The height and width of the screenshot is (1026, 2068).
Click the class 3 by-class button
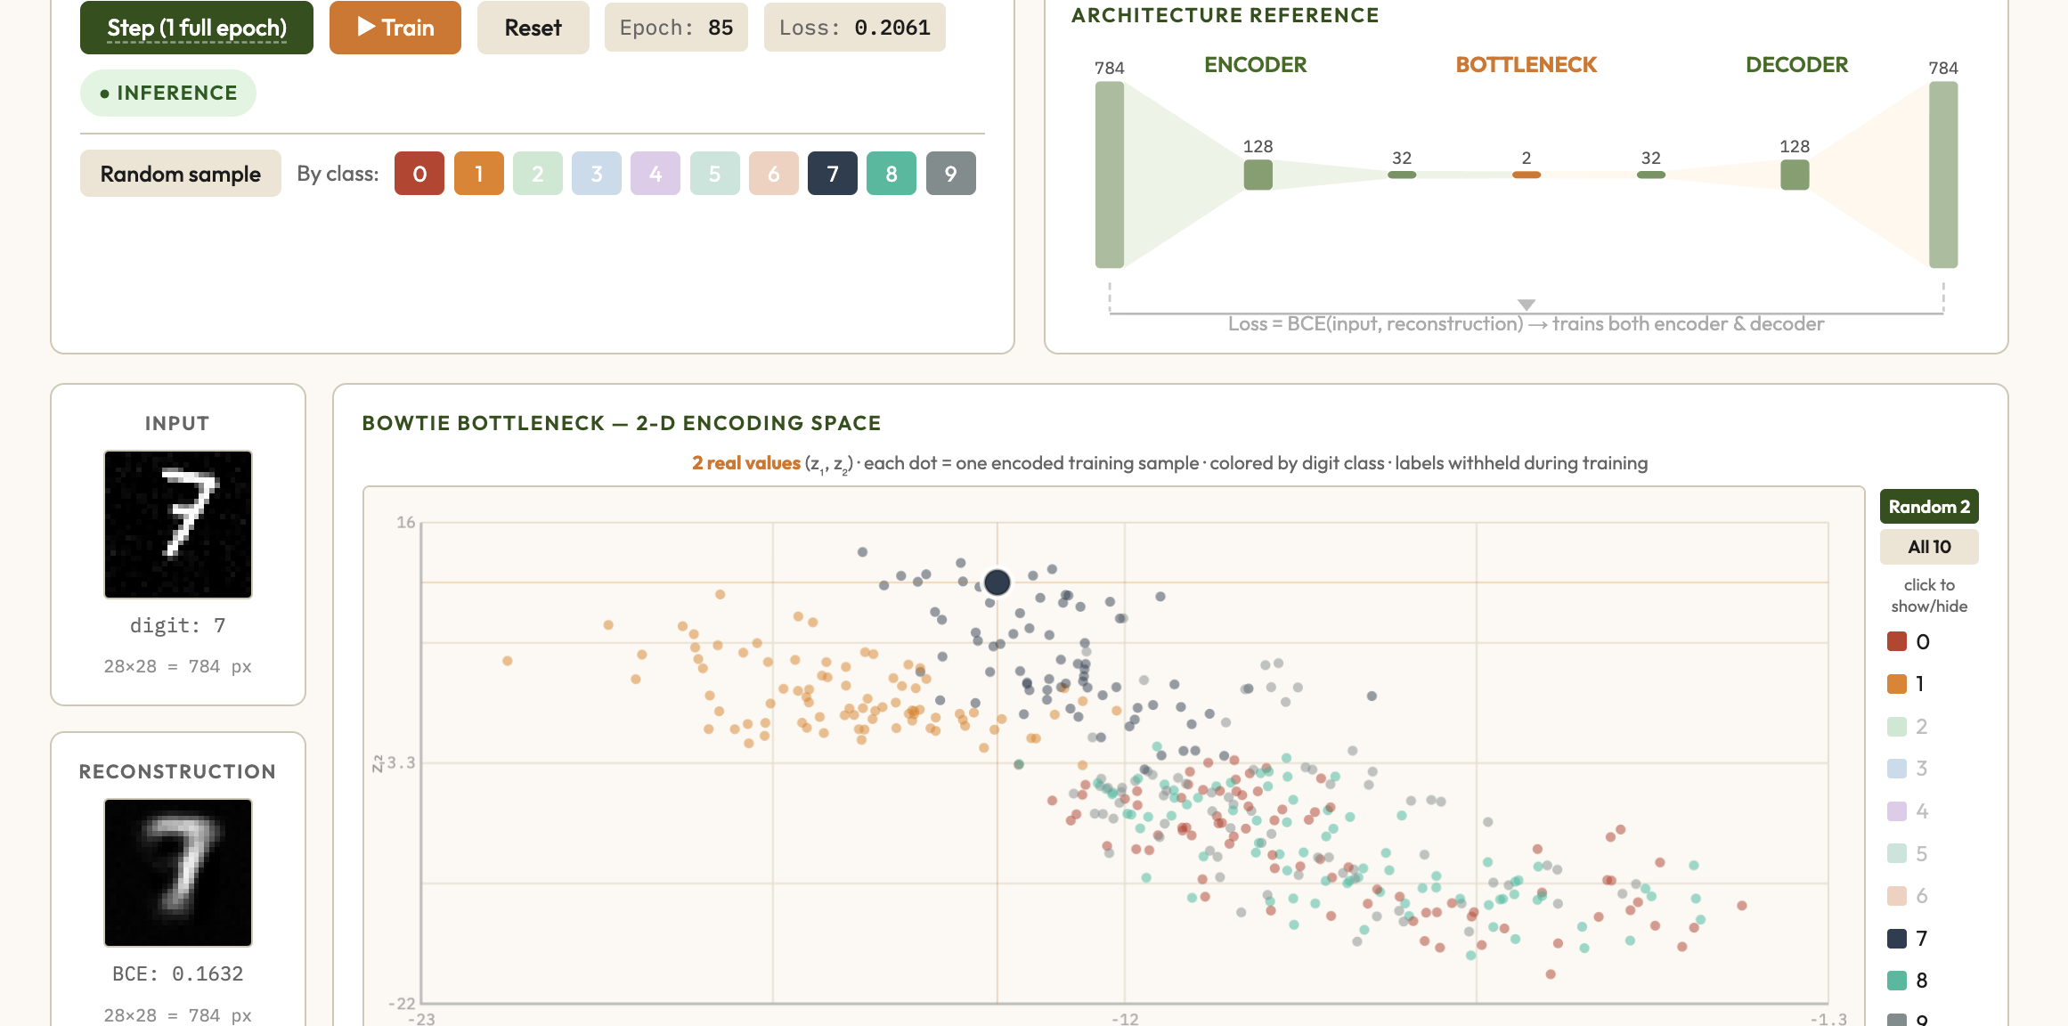pos(596,173)
